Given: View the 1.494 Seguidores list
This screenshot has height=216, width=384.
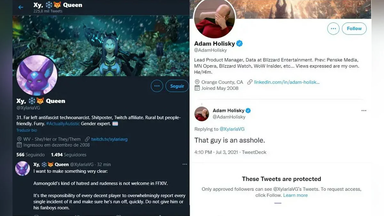Looking at the screenshot, I should (68, 155).
